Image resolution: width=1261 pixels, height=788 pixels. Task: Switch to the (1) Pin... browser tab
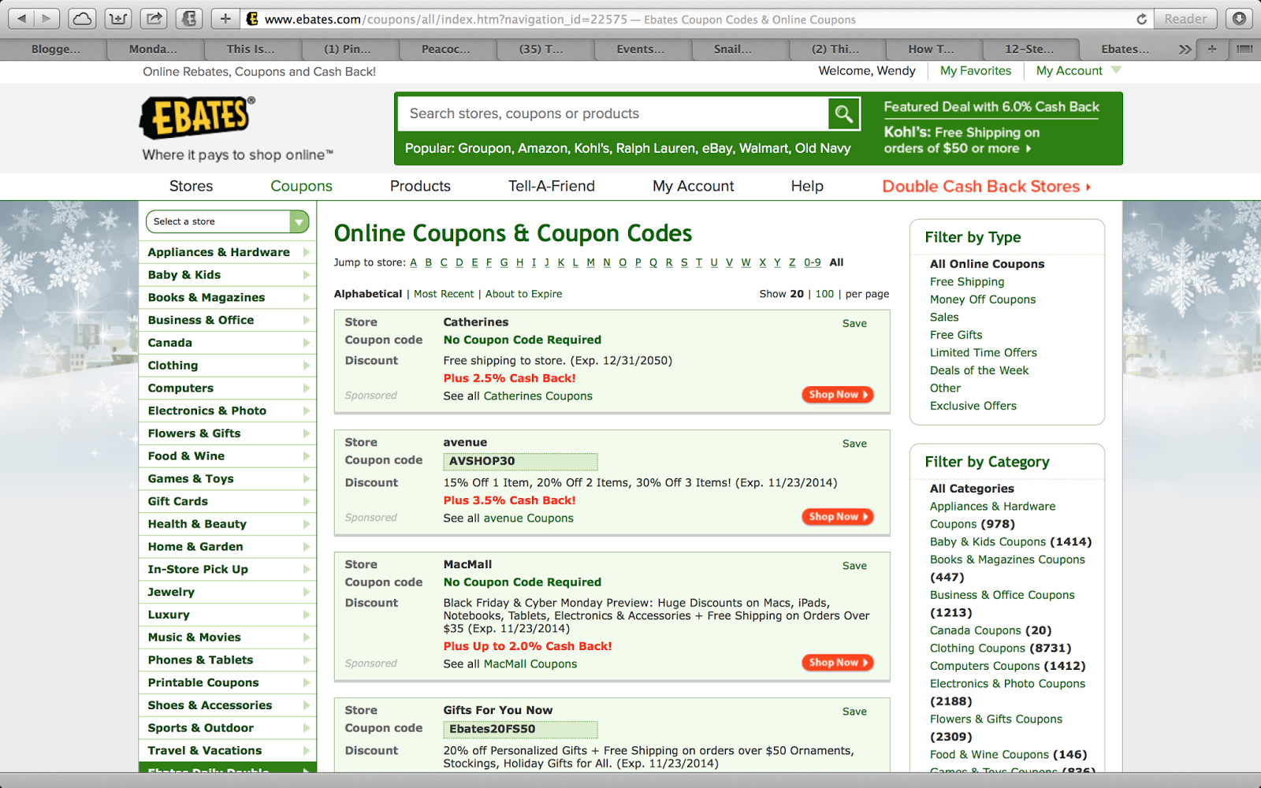pos(348,49)
